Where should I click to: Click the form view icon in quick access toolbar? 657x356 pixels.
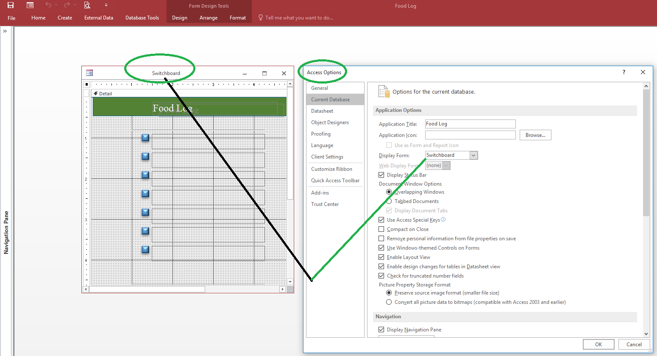[x=30, y=5]
